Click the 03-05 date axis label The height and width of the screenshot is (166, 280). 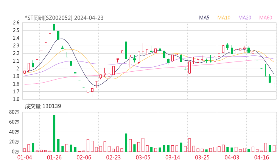(143, 157)
